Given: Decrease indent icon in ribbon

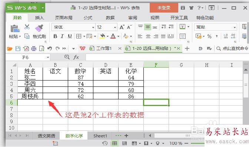Looking at the screenshot, I should pyautogui.click(x=164, y=27).
